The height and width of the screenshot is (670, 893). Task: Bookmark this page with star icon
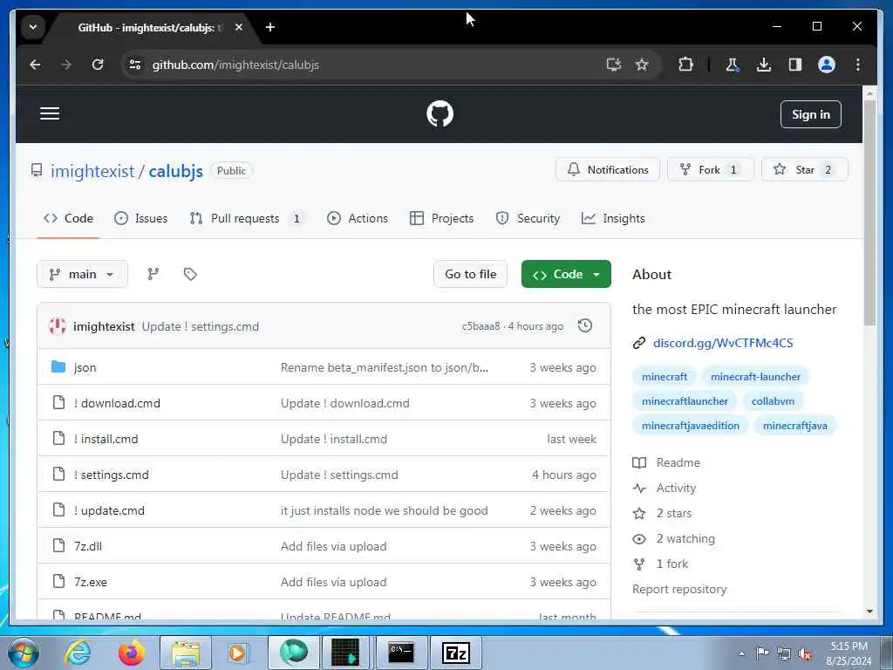(642, 65)
